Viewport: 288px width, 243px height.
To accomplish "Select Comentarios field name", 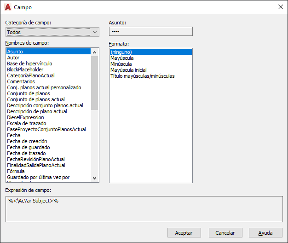I will coord(21,81).
